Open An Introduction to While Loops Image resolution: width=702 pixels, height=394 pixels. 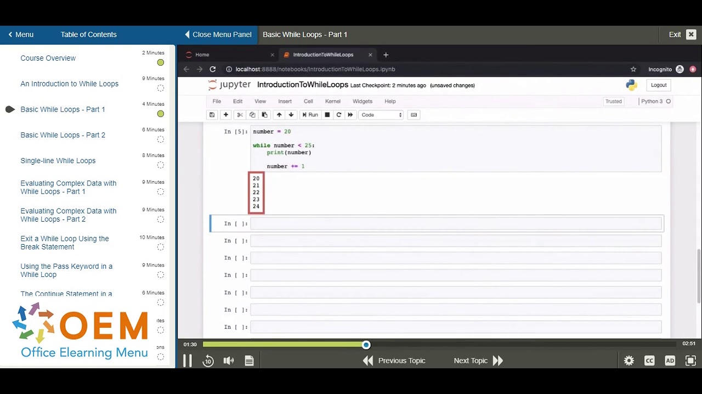click(69, 84)
